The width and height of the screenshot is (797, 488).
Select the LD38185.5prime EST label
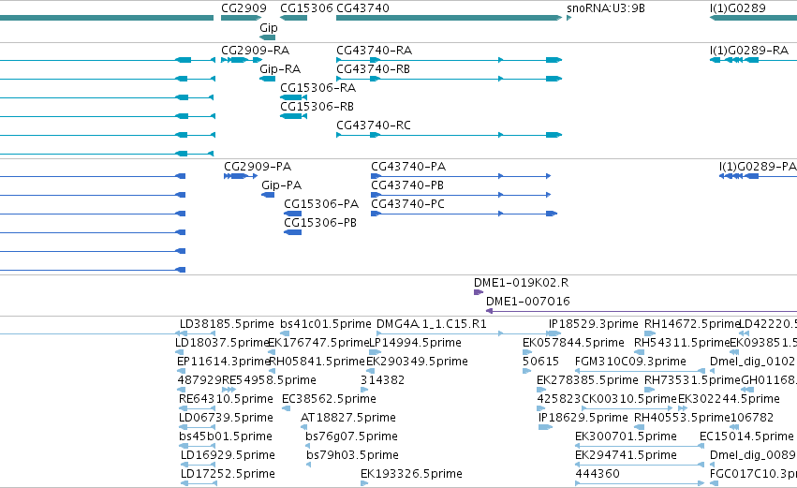coord(227,324)
